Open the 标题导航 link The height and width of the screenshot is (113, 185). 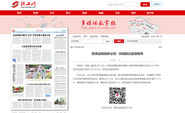tap(105, 36)
